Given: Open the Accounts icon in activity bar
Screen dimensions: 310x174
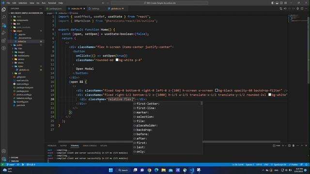Looking at the screenshot, I should point(3,151).
